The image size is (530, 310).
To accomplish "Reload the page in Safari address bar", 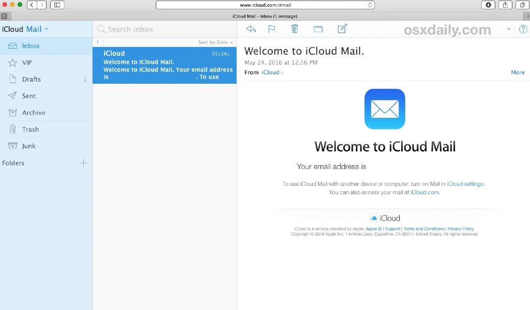I will point(370,5).
